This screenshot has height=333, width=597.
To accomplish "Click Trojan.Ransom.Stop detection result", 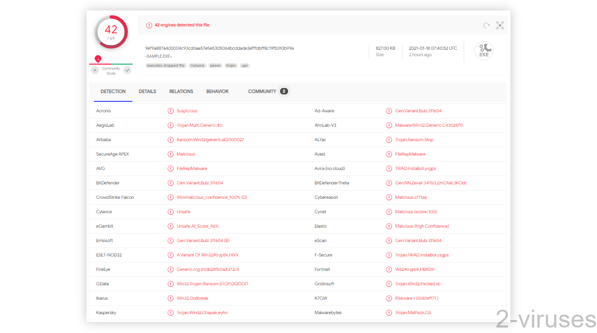I will tap(414, 140).
